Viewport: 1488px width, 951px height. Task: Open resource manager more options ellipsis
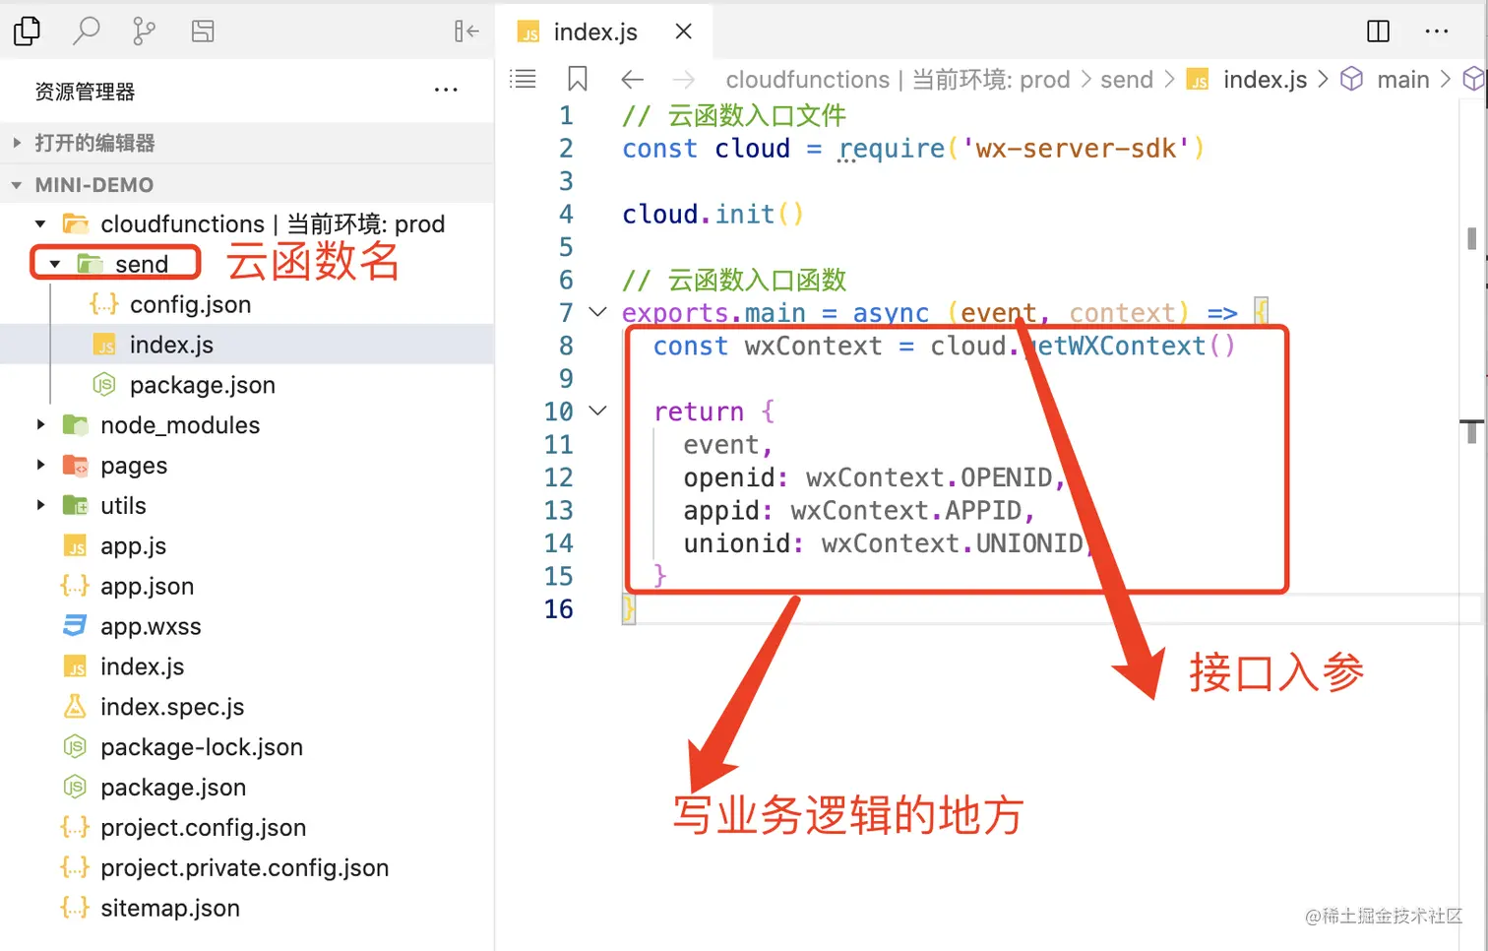tap(446, 91)
